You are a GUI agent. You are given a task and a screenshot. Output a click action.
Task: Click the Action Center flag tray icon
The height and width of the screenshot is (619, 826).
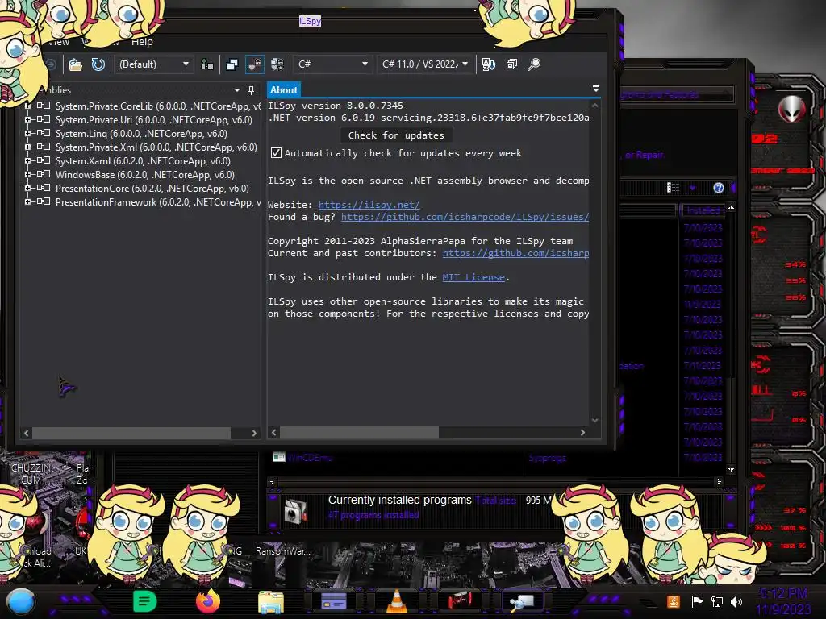tap(697, 601)
